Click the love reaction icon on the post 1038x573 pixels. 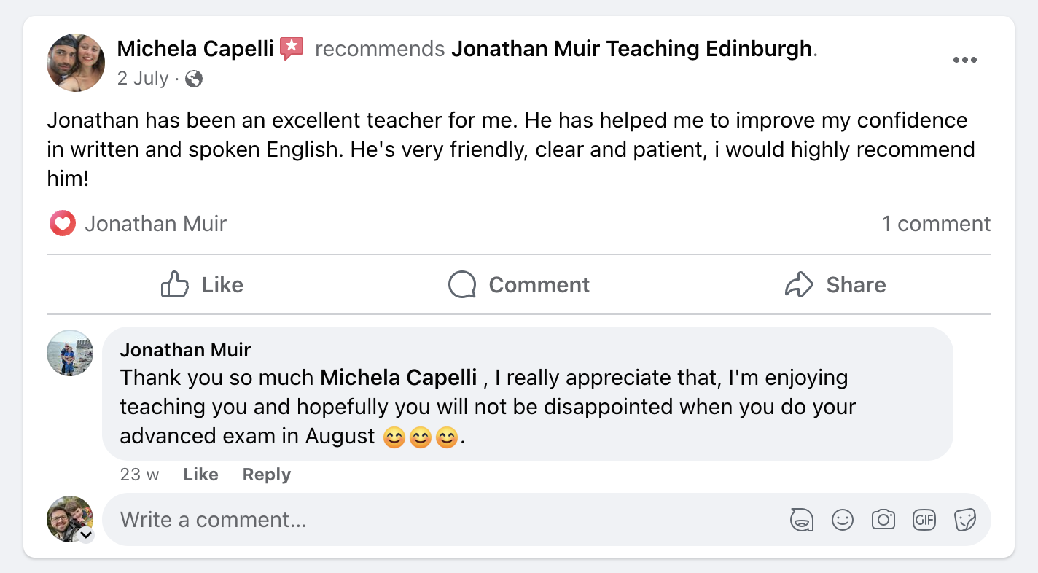[x=63, y=223]
